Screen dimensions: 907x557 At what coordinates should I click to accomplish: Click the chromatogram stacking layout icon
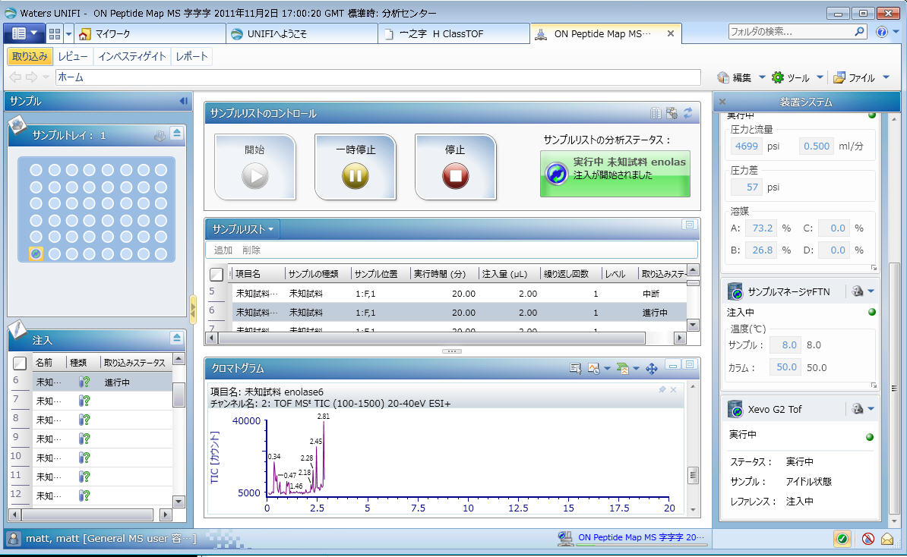tap(622, 368)
